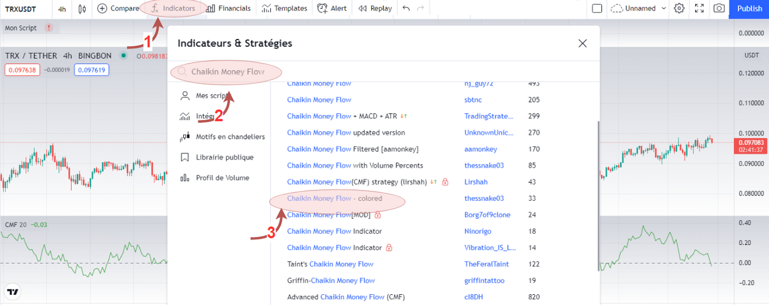Add Chaikin Money Flow updated version

(346, 132)
